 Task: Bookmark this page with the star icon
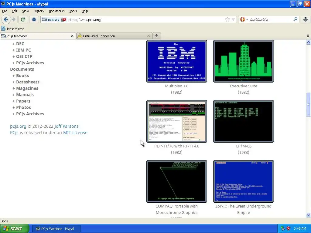coord(227,19)
